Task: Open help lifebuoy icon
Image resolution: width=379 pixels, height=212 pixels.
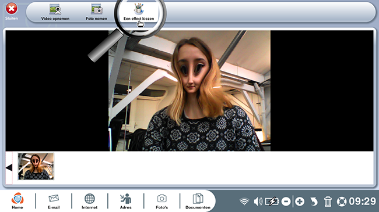Action: pos(342,202)
